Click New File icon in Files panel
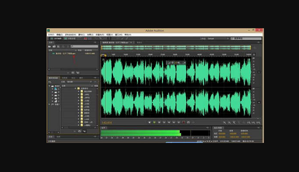 [x=58, y=46]
